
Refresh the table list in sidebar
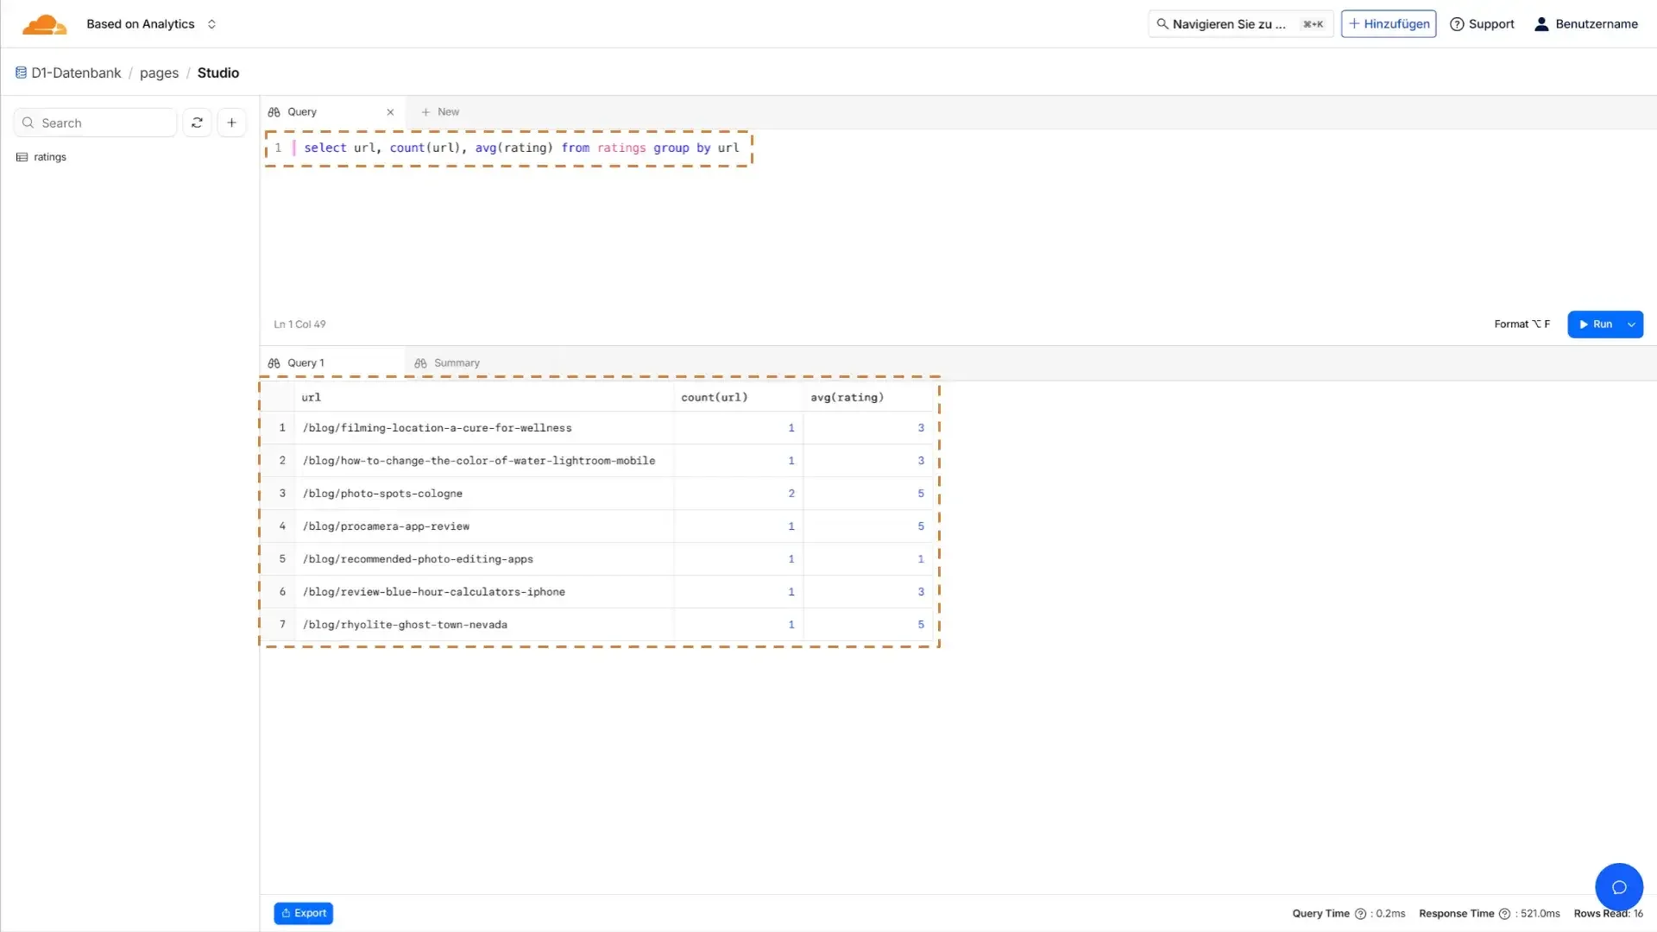tap(197, 123)
